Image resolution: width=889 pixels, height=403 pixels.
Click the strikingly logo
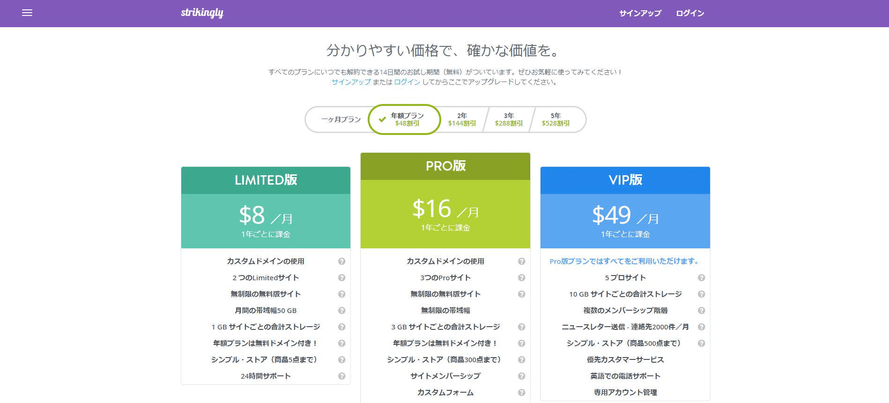click(x=202, y=13)
